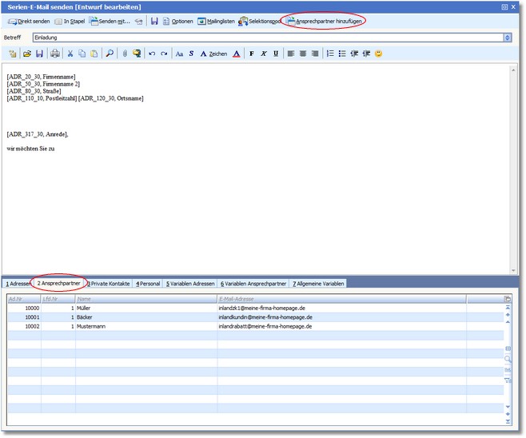The height and width of the screenshot is (438, 526).
Task: Cut selected text with the scissors icon
Action: (x=70, y=54)
